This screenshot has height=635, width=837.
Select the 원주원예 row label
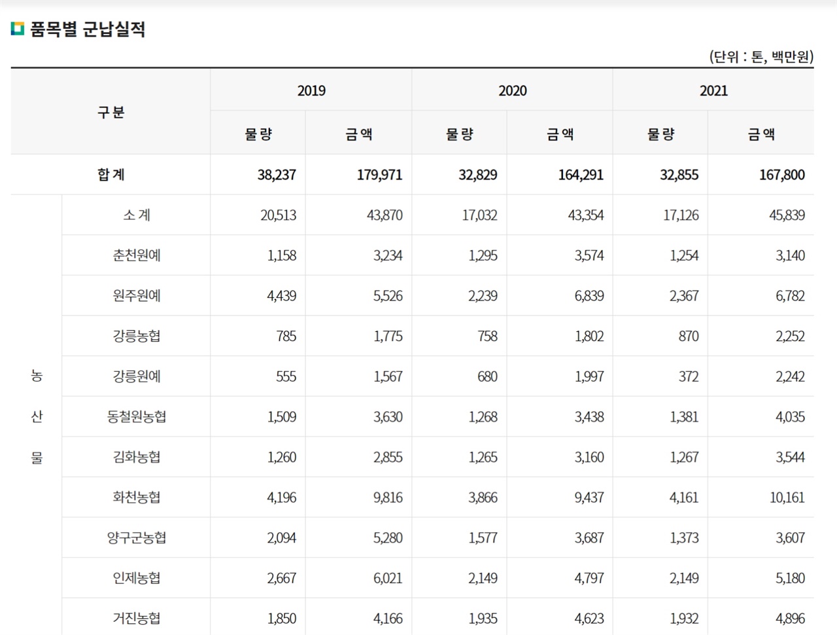[x=137, y=295]
